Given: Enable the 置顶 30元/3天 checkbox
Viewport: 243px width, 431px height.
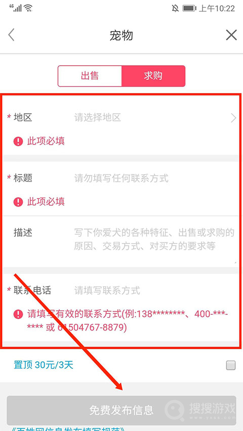Looking at the screenshot, I should pyautogui.click(x=231, y=365).
